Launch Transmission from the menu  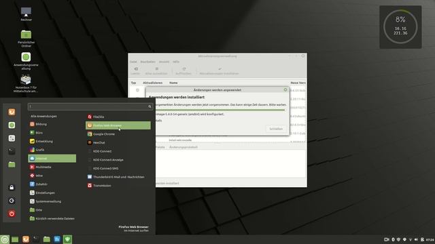pyautogui.click(x=118, y=186)
